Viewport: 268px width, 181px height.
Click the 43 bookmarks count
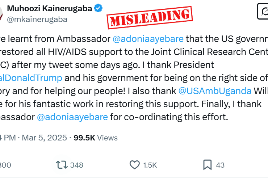point(220,165)
